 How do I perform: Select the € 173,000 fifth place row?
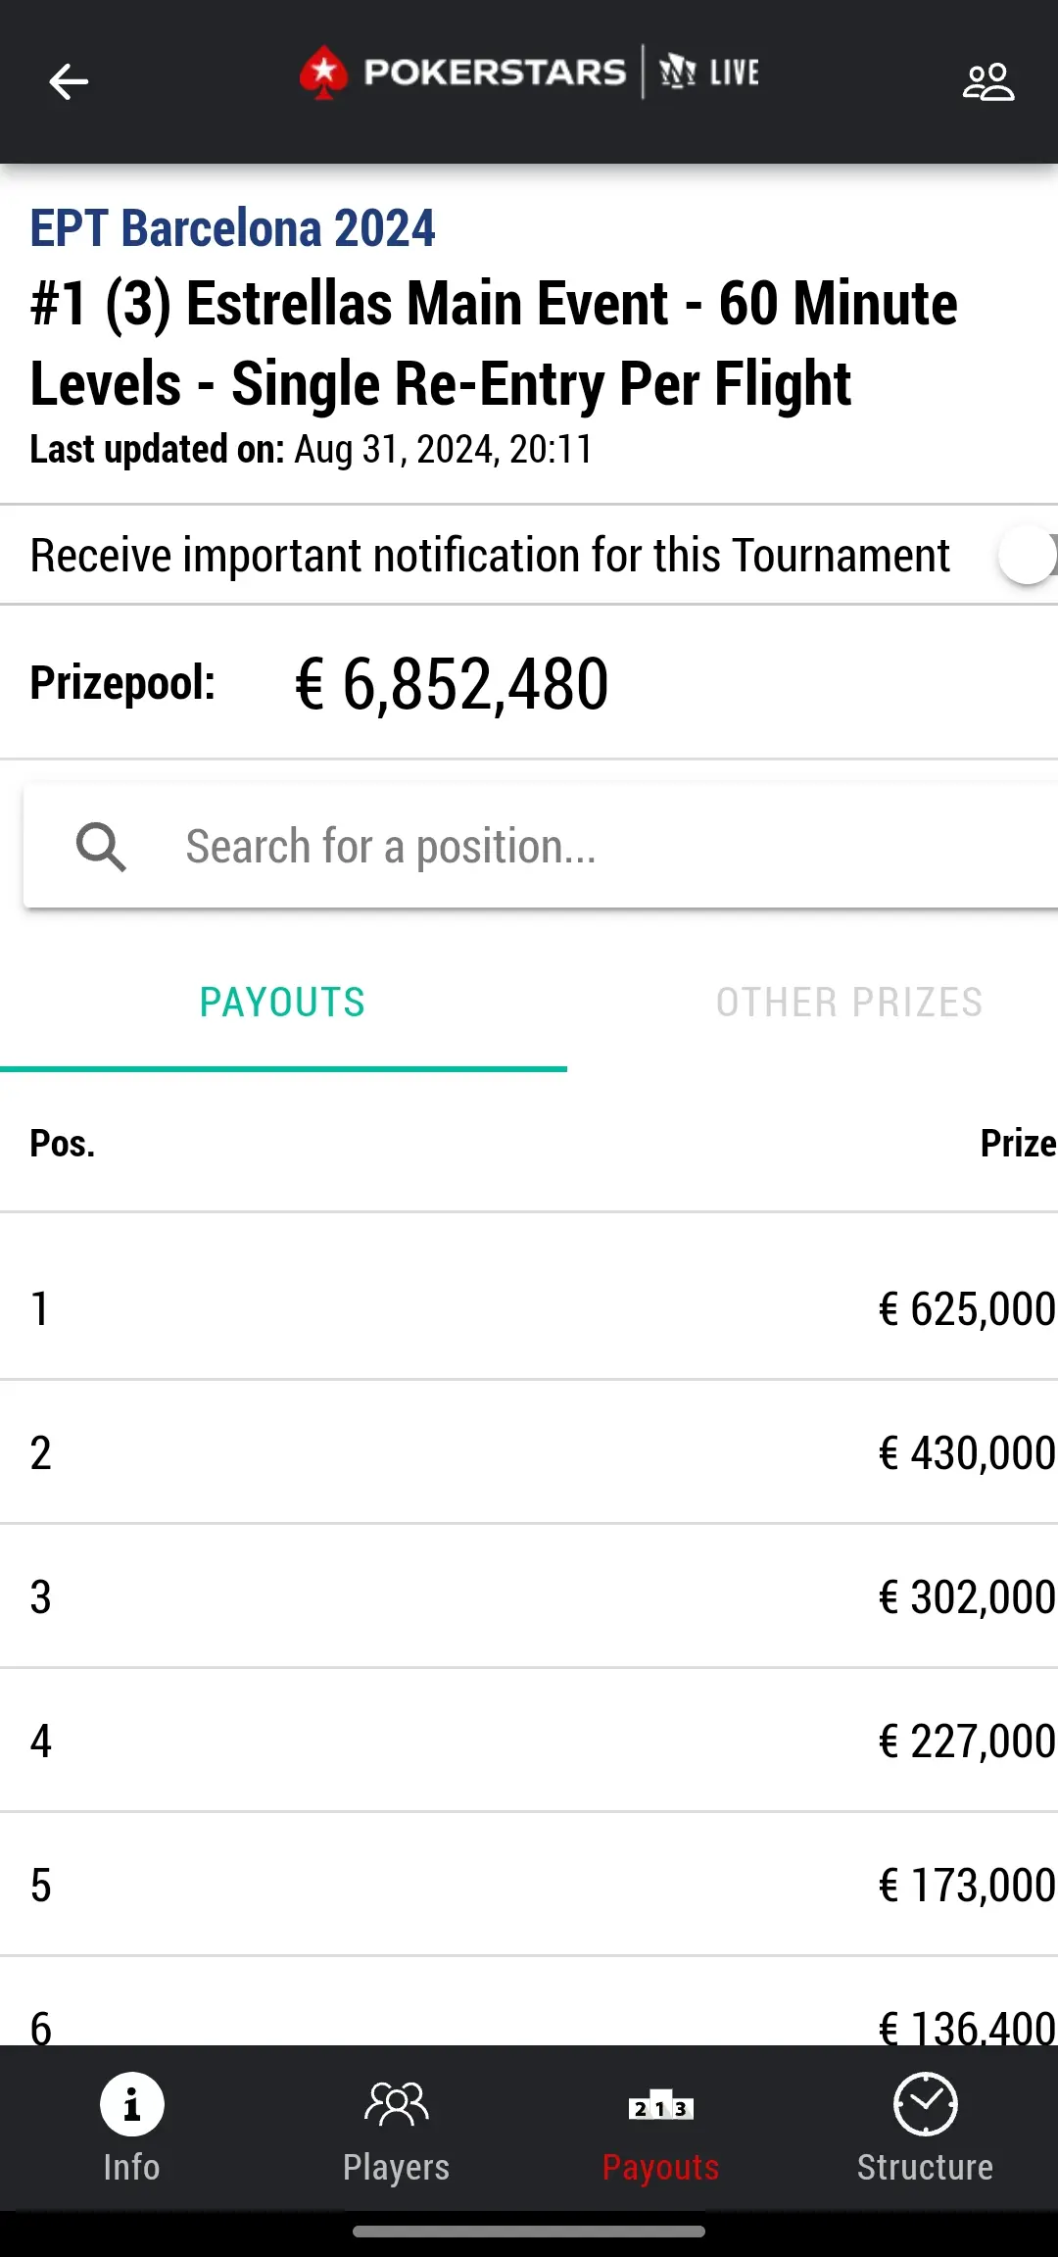point(529,1885)
